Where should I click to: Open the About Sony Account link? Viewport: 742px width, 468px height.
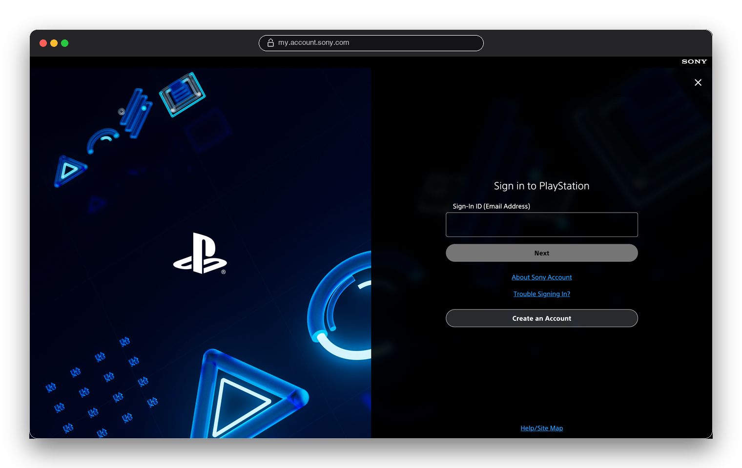click(x=541, y=277)
